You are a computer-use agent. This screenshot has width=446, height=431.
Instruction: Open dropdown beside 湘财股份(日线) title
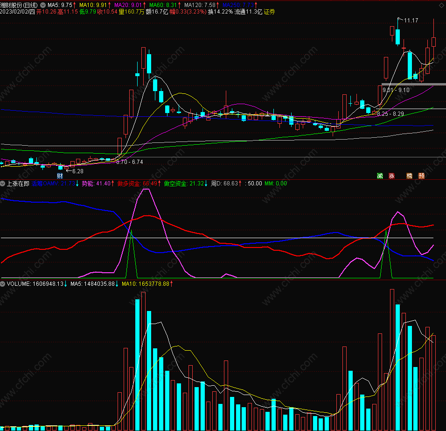click(43, 5)
